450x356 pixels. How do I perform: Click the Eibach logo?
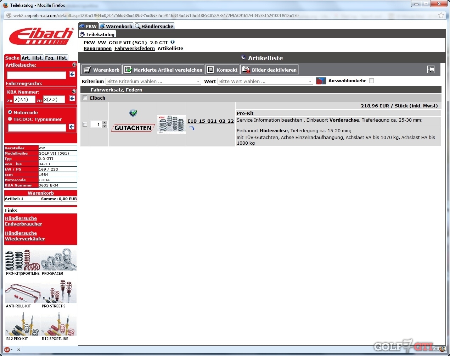[x=41, y=36]
